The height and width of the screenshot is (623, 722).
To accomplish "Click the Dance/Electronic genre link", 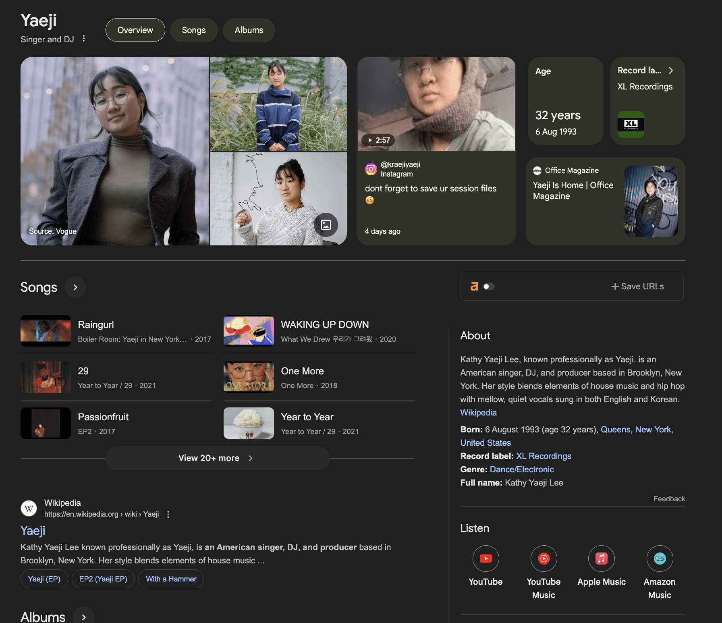I will pos(522,469).
